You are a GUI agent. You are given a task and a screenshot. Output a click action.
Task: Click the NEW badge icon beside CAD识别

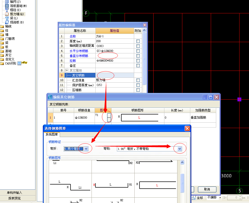coord(24,63)
